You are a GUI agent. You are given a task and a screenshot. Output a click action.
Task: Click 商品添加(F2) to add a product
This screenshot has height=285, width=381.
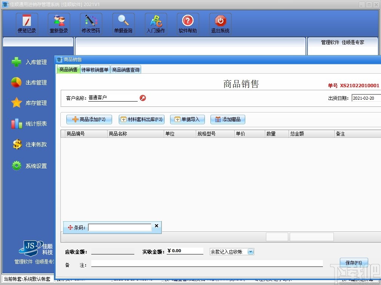(x=89, y=119)
